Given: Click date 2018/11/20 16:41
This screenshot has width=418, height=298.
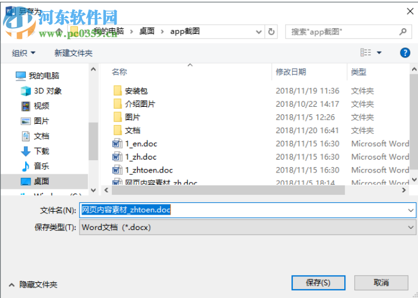Looking at the screenshot, I should coord(307,131).
